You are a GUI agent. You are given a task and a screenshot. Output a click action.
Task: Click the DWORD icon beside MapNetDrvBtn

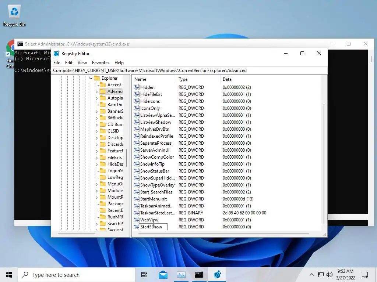137,129
